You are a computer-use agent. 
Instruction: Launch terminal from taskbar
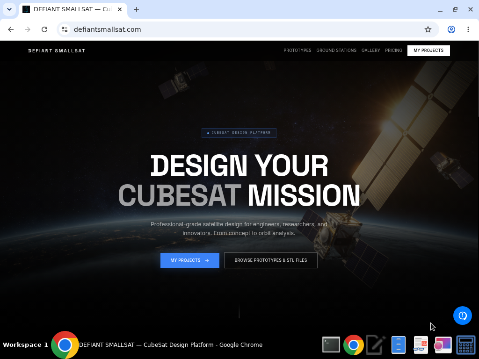[x=331, y=345]
